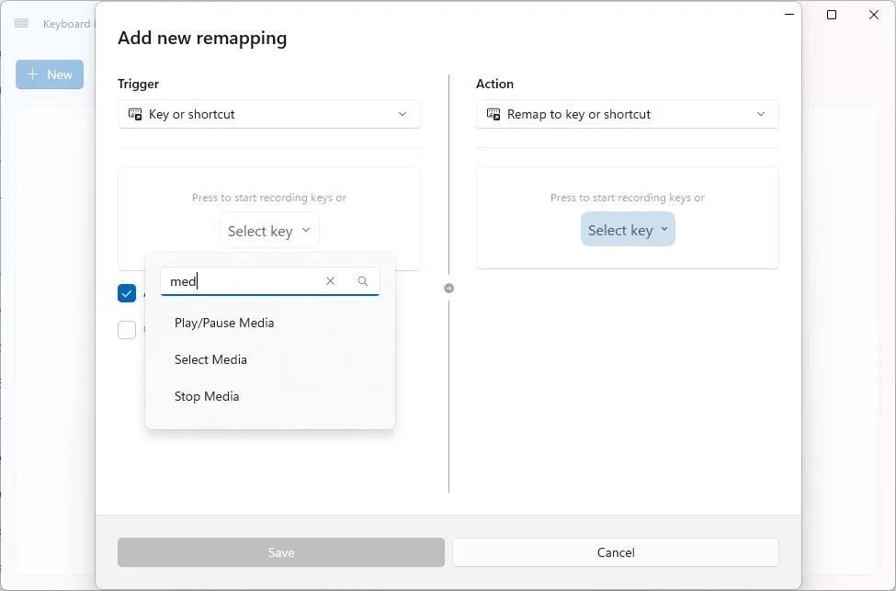Click the Save button
The width and height of the screenshot is (896, 591).
281,552
